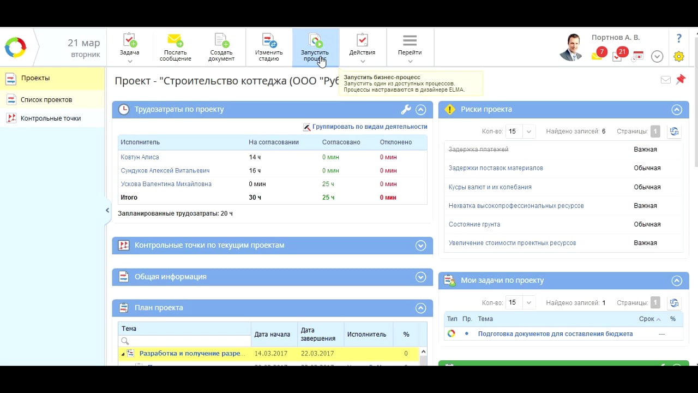
Task: Open risk Нехватка высокопрофессиональных ресурсов
Action: coord(516,206)
